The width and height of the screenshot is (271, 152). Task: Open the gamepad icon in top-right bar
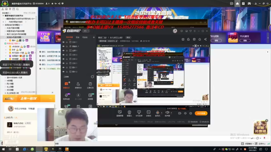click(249, 3)
